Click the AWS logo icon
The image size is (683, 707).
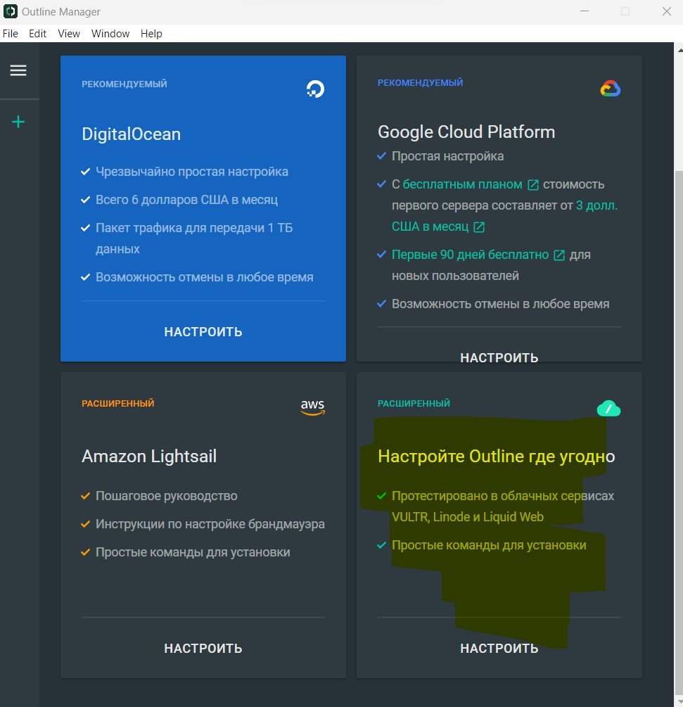(312, 407)
